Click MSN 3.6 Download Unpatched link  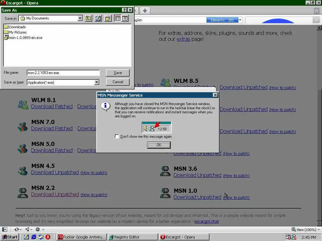(197, 175)
